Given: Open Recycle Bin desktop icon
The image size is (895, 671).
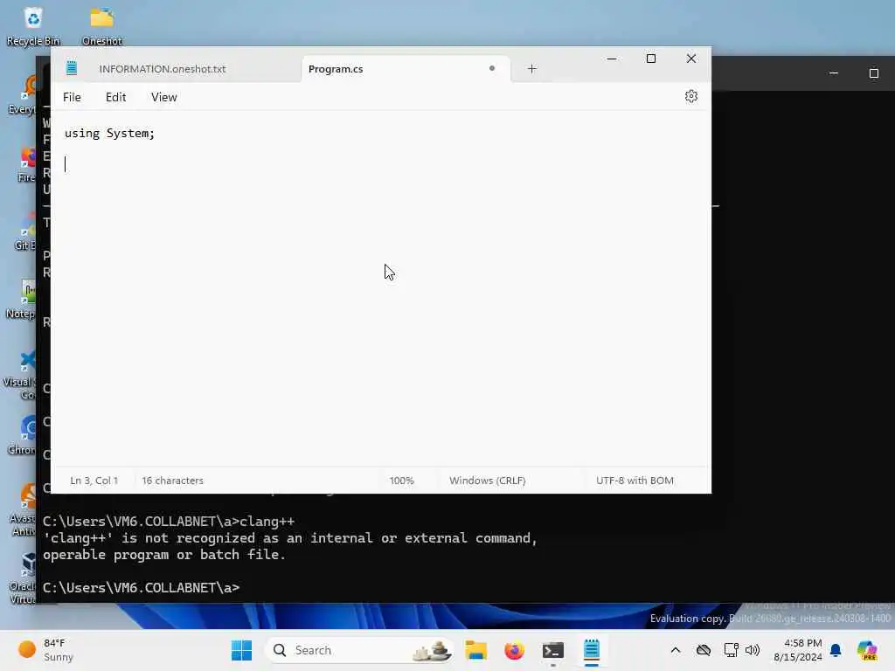Looking at the screenshot, I should [33, 26].
